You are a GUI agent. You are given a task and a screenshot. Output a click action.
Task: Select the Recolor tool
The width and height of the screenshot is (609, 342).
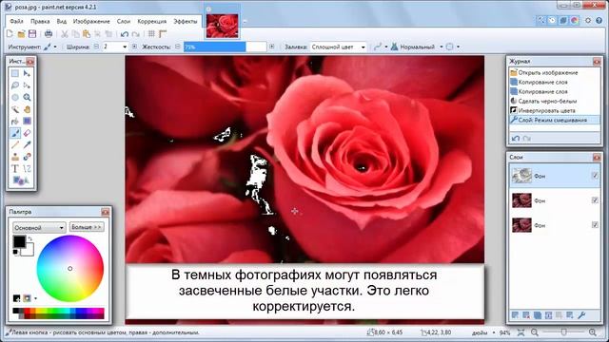point(27,157)
